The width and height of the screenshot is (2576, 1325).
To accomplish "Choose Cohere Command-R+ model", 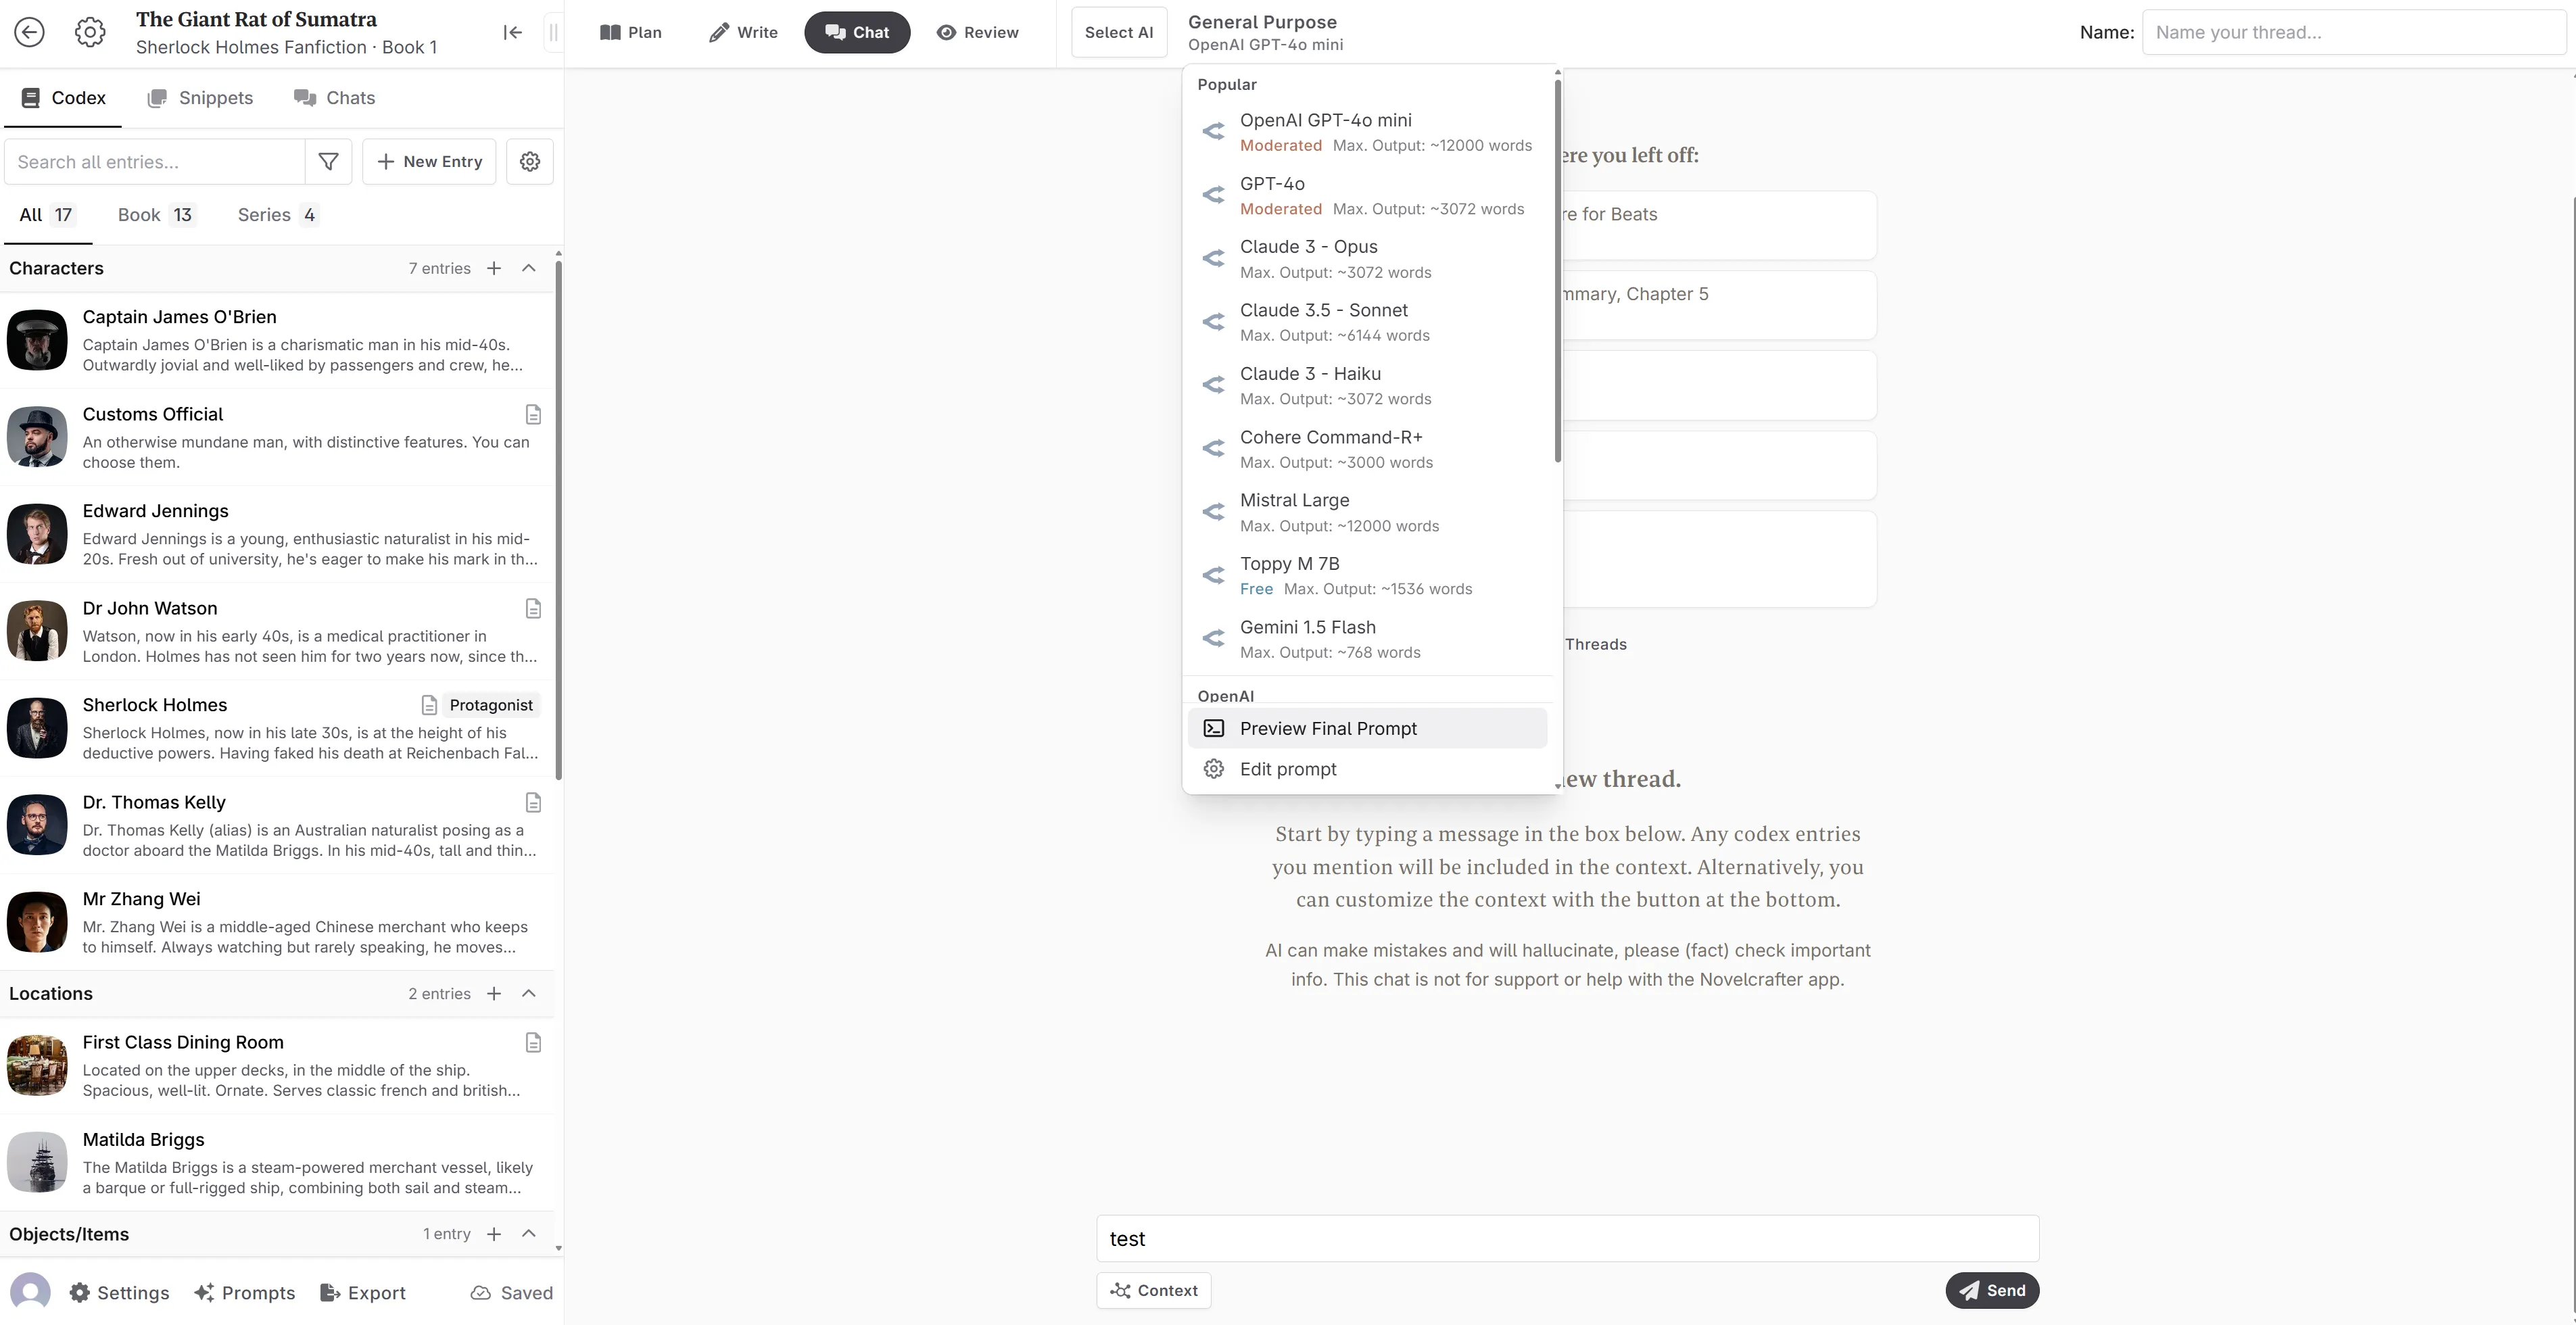I will coord(1367,449).
